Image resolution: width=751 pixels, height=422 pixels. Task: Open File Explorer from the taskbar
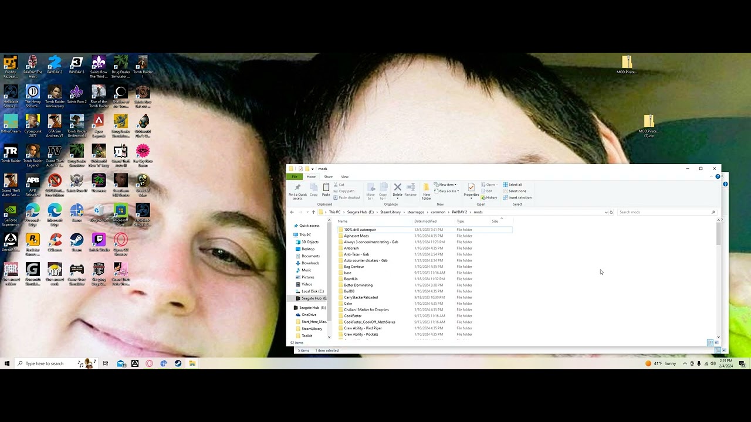192,363
